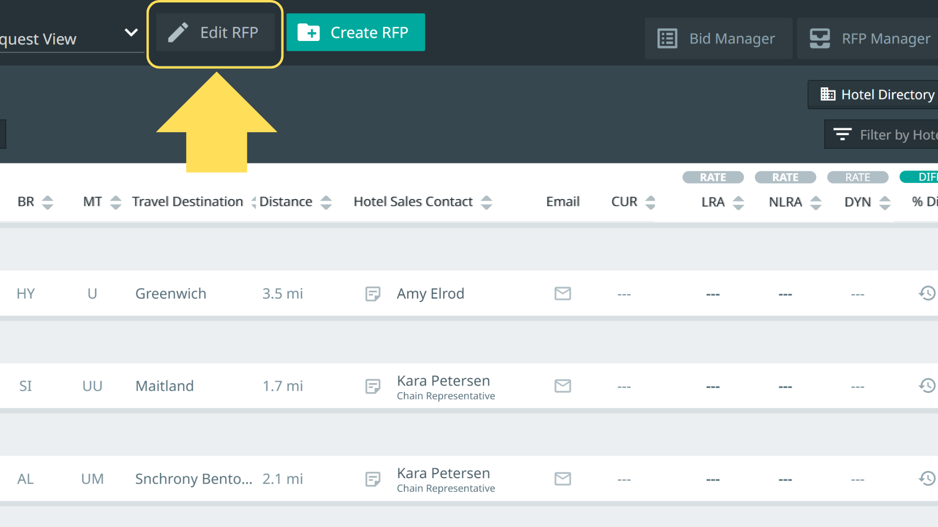Open history icon in Greenwich row
This screenshot has width=938, height=527.
click(927, 293)
